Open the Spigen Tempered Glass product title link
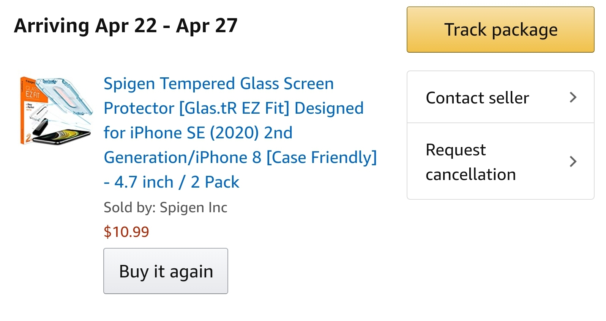Screen dimensions: 606x321 point(218,84)
